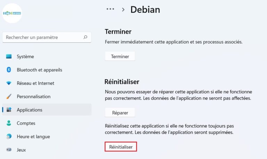Click the user profile avatar picture
Image resolution: width=267 pixels, height=159 pixels.
click(x=12, y=13)
